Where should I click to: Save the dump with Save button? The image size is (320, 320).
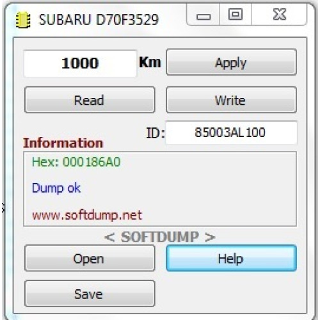[x=90, y=294]
